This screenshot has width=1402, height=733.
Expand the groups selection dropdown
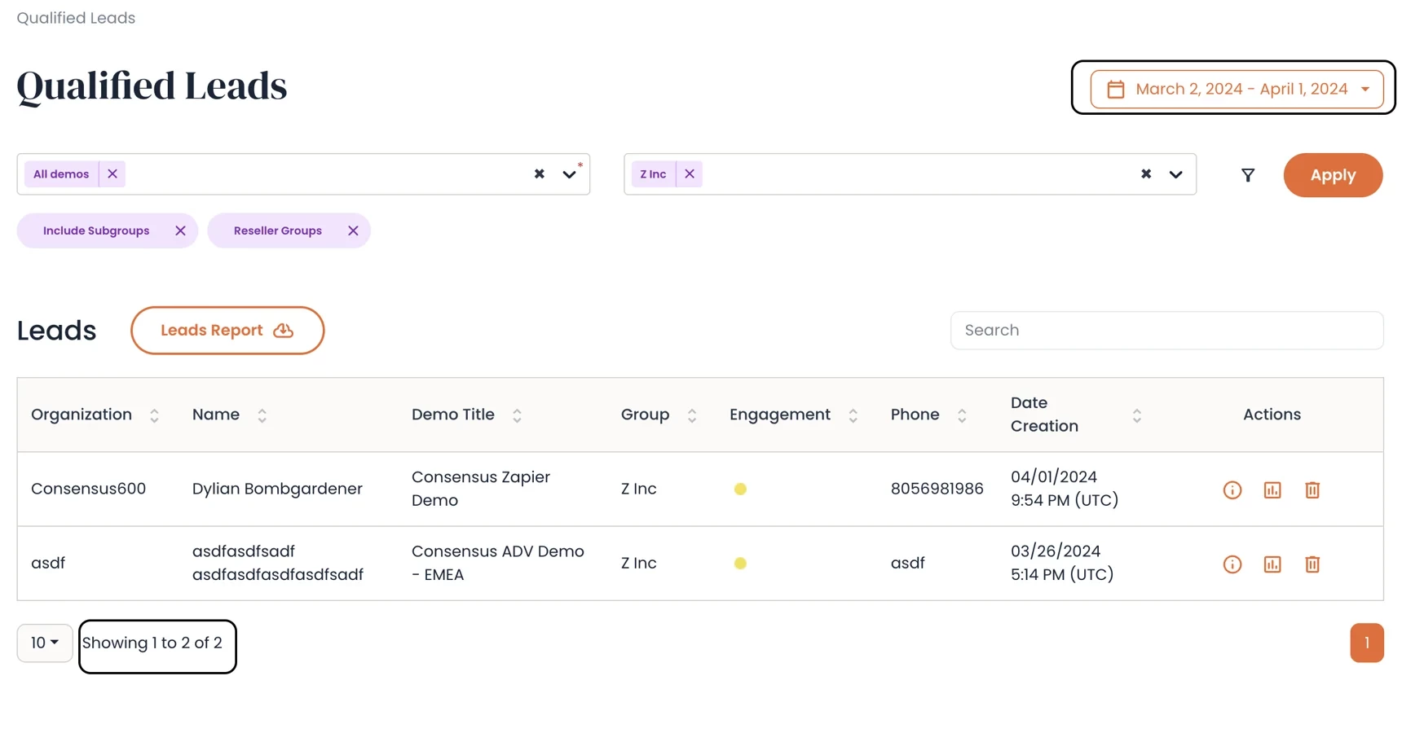click(1175, 174)
